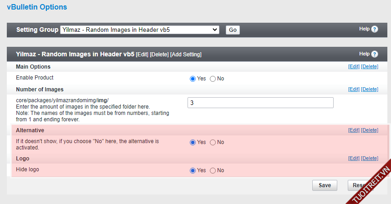Click the Save button
The width and height of the screenshot is (391, 204).
325,185
